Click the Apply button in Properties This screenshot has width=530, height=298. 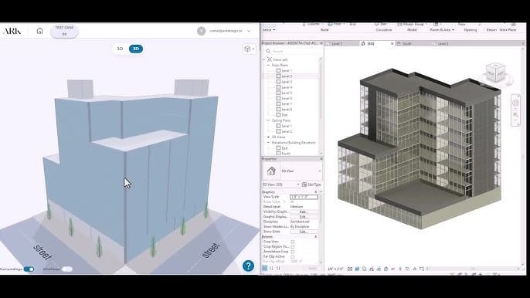pyautogui.click(x=312, y=268)
